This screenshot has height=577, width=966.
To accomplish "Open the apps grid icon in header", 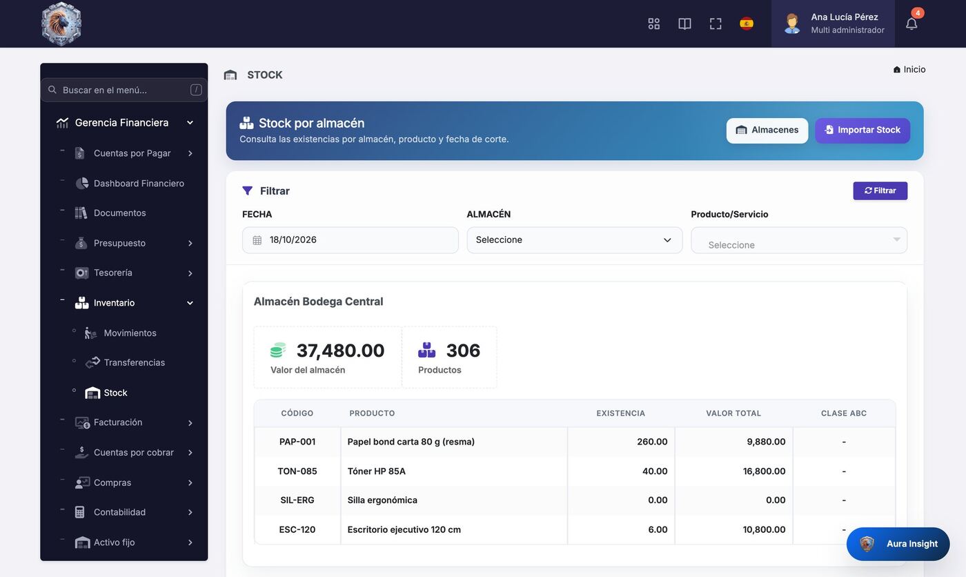I will click(x=653, y=23).
